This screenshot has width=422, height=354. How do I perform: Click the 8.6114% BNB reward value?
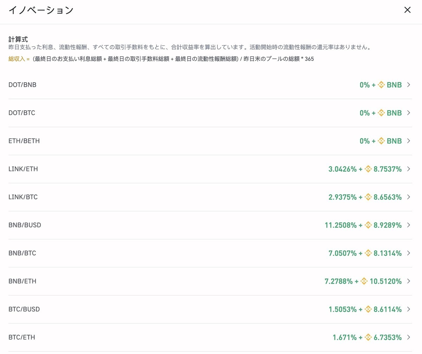click(388, 309)
